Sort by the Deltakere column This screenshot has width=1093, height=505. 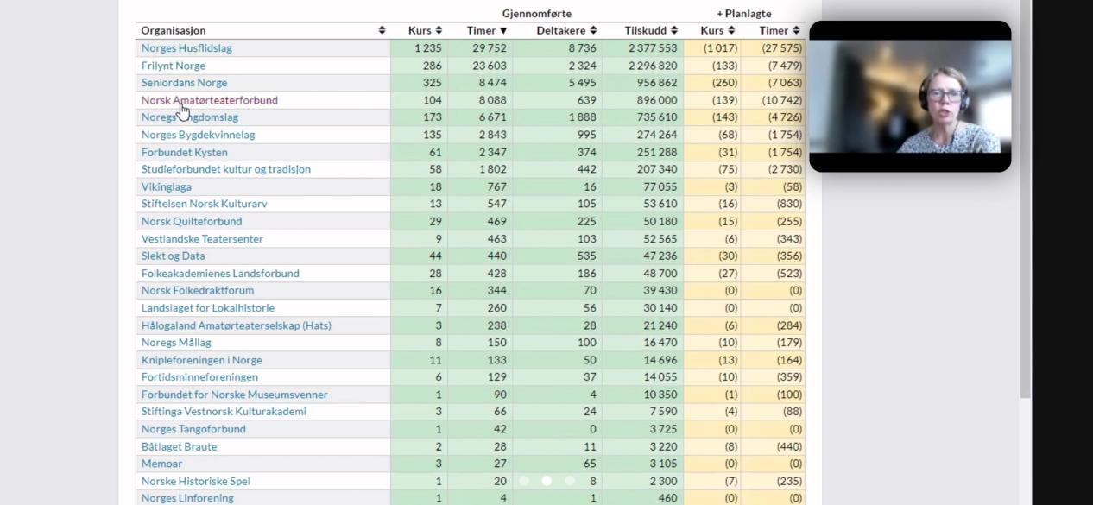pos(566,31)
